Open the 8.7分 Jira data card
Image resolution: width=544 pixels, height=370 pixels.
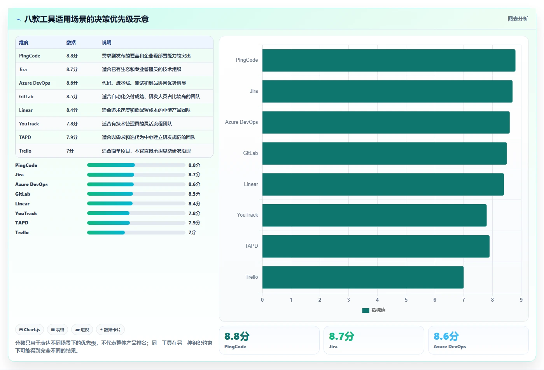point(374,340)
